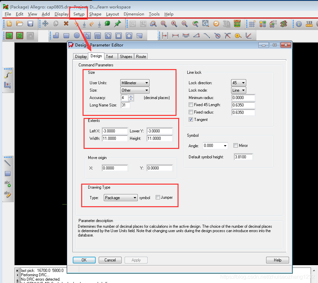Expand the Drawing Type dropdown
The width and height of the screenshot is (318, 283).
point(121,198)
